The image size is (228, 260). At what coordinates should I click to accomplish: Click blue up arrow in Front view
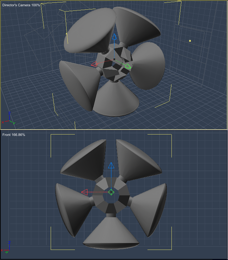click(111, 165)
